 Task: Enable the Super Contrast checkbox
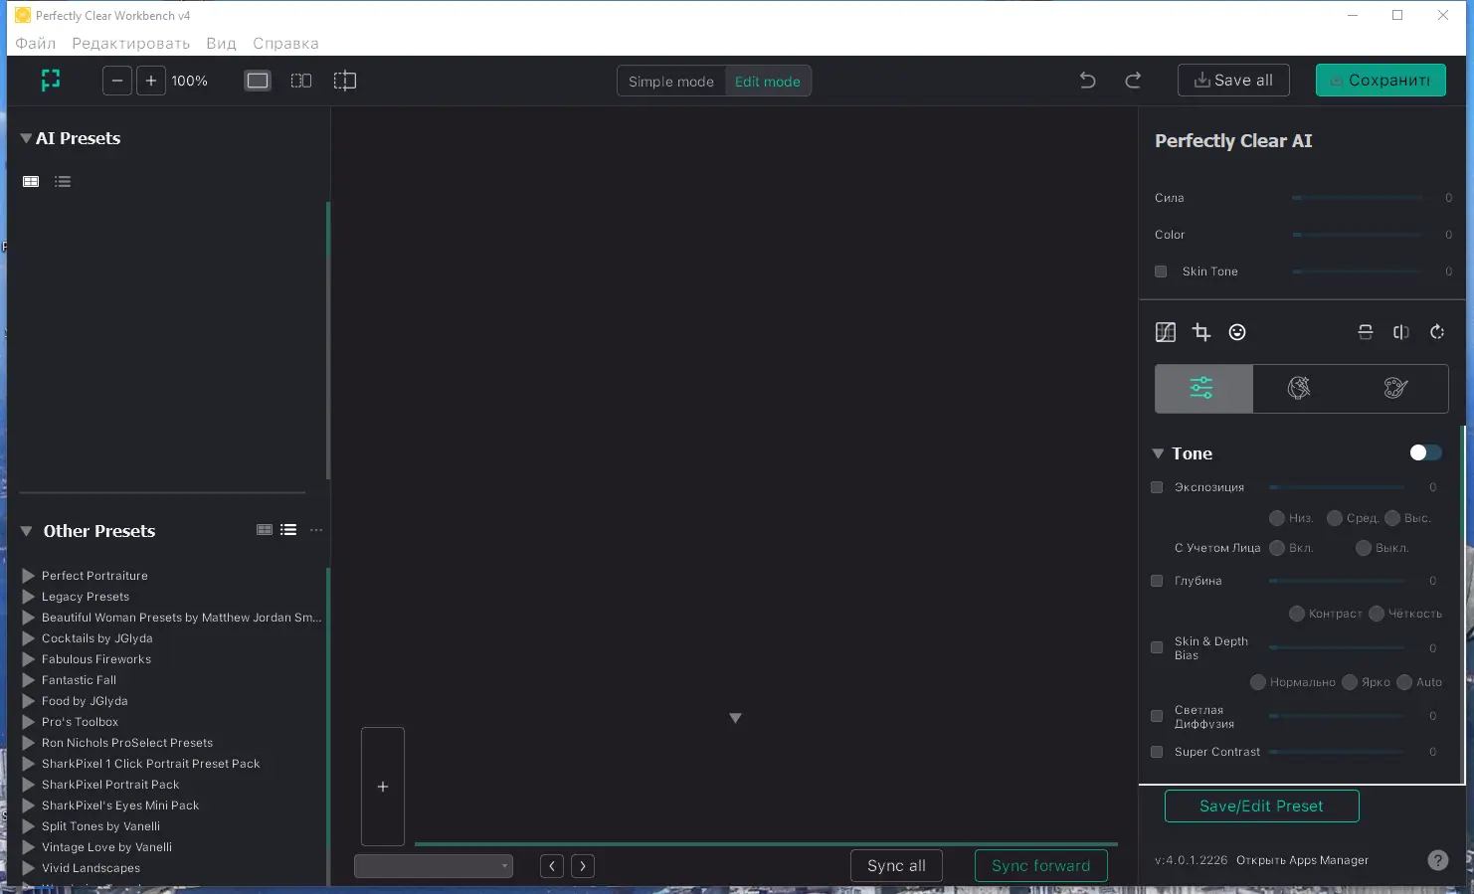[1157, 752]
